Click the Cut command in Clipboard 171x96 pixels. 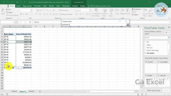click(8, 10)
